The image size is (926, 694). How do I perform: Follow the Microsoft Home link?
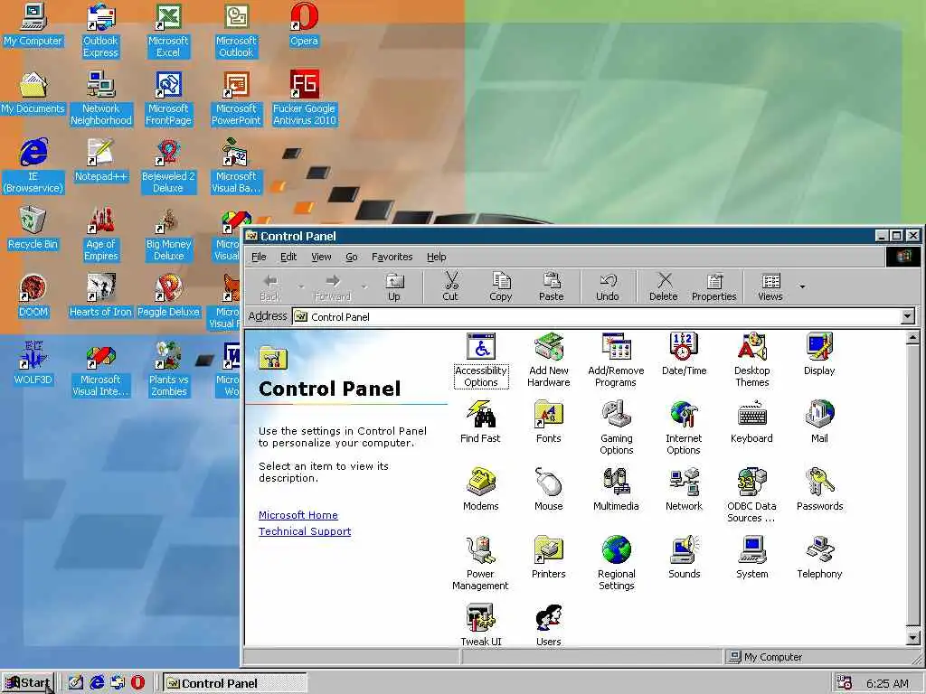point(298,515)
